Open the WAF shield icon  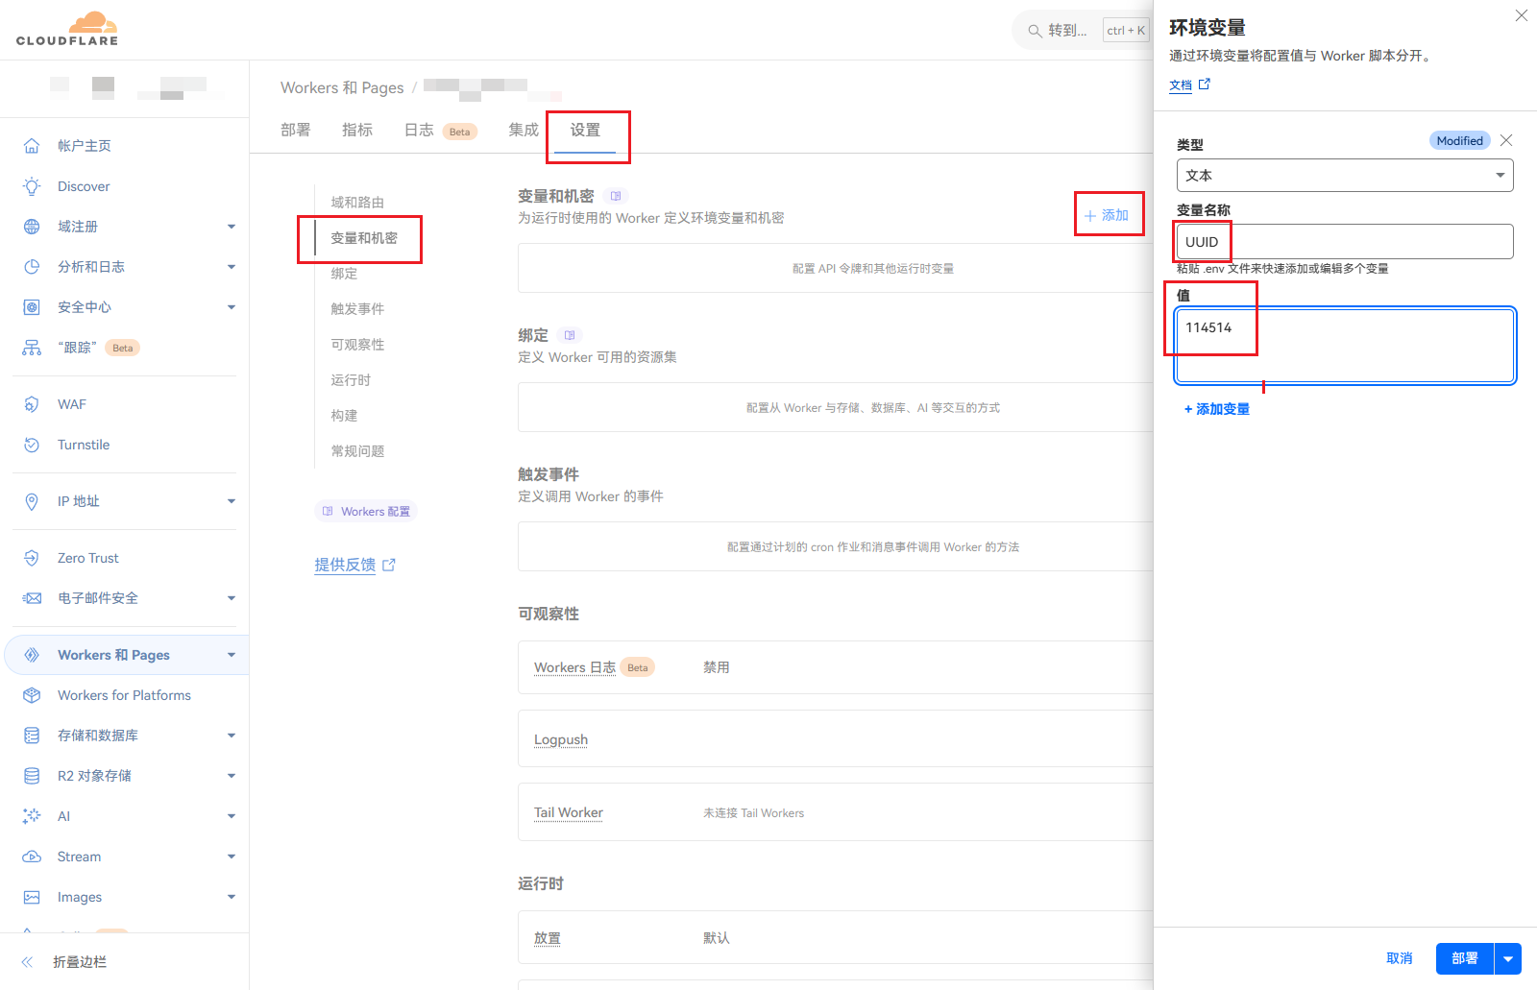[32, 404]
